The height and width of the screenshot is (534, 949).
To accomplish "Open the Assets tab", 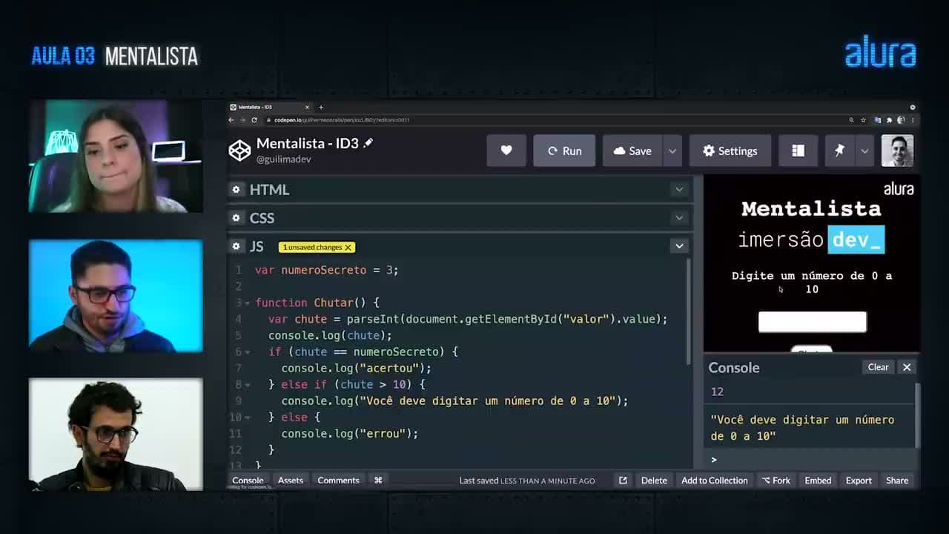I will 291,480.
